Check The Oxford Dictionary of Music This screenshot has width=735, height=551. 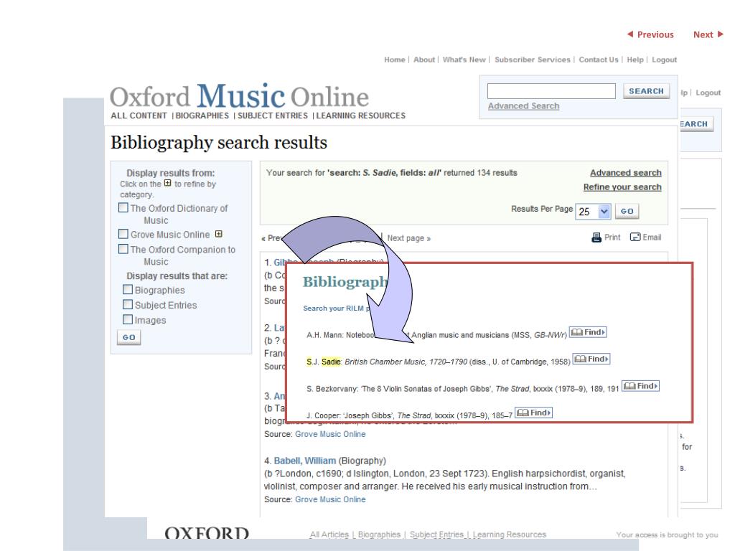click(x=123, y=207)
